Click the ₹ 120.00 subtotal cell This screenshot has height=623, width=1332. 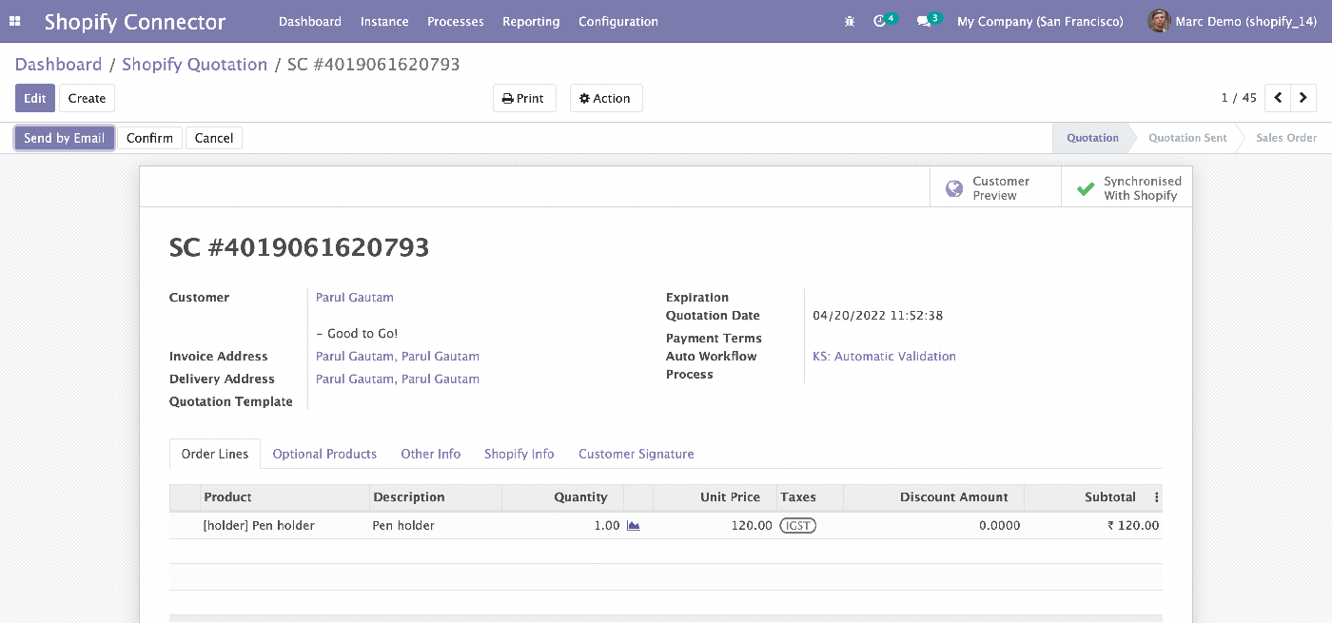click(x=1093, y=525)
